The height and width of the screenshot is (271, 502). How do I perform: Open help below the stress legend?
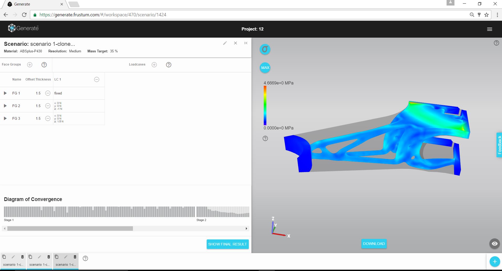click(265, 138)
